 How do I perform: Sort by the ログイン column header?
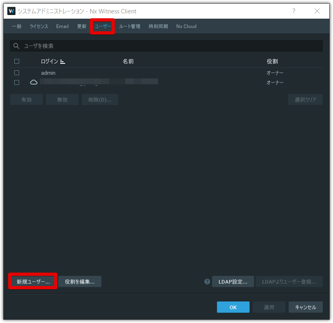[x=49, y=61]
